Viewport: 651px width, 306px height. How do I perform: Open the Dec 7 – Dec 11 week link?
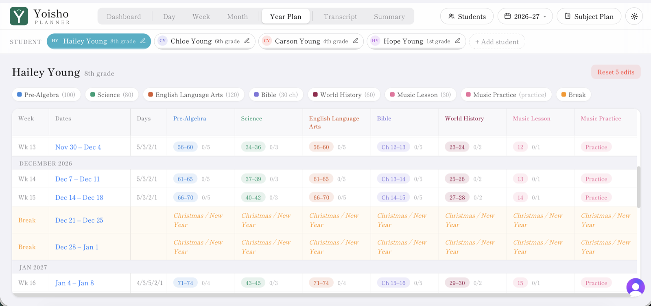tap(77, 179)
